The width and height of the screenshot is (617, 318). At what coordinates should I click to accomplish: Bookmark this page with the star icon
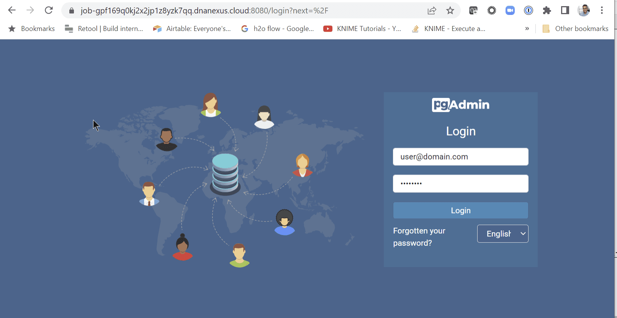[x=450, y=11]
